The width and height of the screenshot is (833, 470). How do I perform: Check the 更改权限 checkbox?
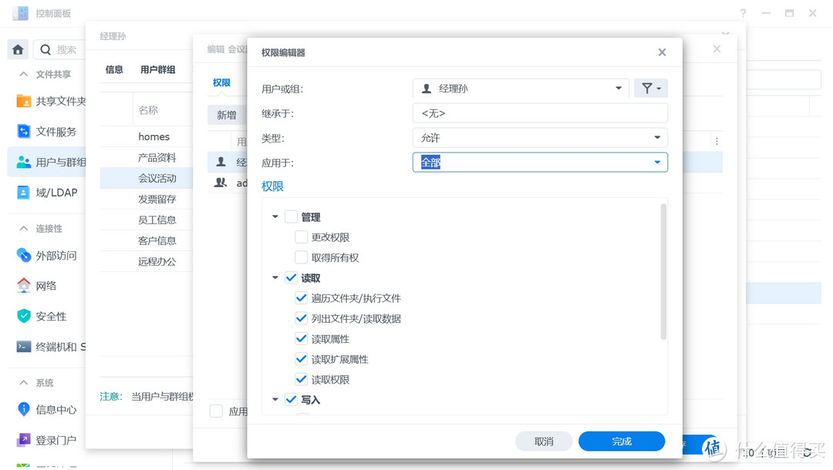302,237
